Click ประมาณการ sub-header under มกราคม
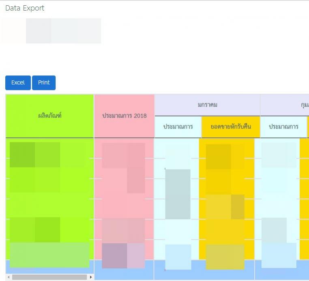The width and height of the screenshot is (309, 281). (x=178, y=127)
